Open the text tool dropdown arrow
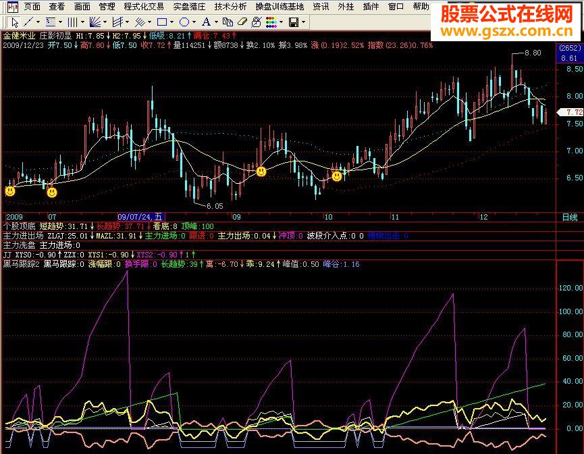The image size is (584, 454). (x=215, y=23)
